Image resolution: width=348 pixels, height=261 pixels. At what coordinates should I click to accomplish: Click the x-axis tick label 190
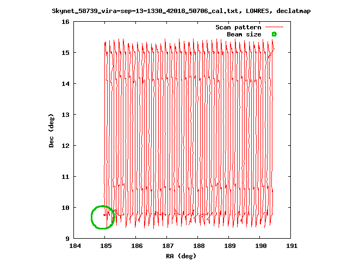[x=261, y=246]
